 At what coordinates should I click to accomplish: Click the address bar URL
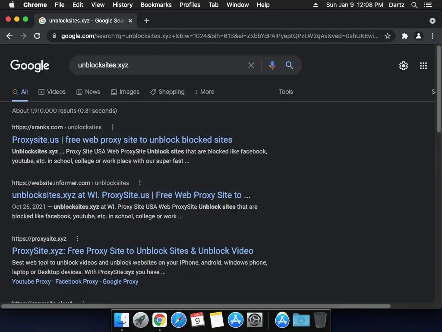(x=220, y=36)
